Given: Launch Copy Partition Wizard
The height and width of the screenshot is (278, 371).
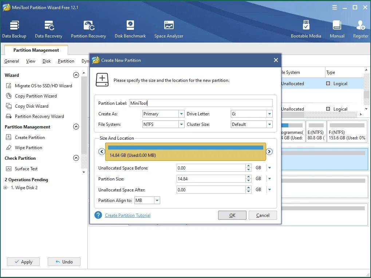Looking at the screenshot, I should pos(31,96).
